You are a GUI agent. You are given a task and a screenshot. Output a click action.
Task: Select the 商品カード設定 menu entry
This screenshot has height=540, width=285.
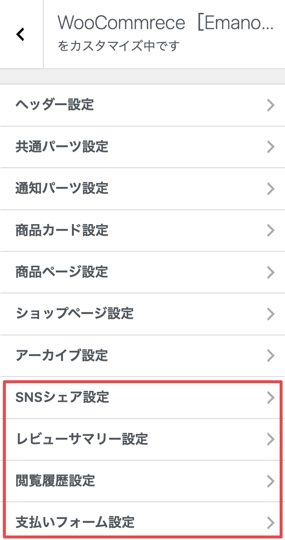coord(142,230)
